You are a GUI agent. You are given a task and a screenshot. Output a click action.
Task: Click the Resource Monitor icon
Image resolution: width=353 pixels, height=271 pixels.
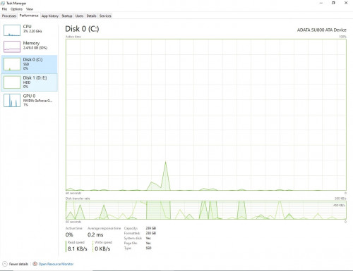click(35, 264)
